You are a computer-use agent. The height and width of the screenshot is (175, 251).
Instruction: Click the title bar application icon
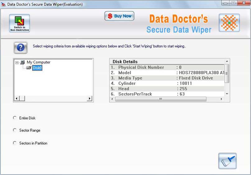[3, 4]
